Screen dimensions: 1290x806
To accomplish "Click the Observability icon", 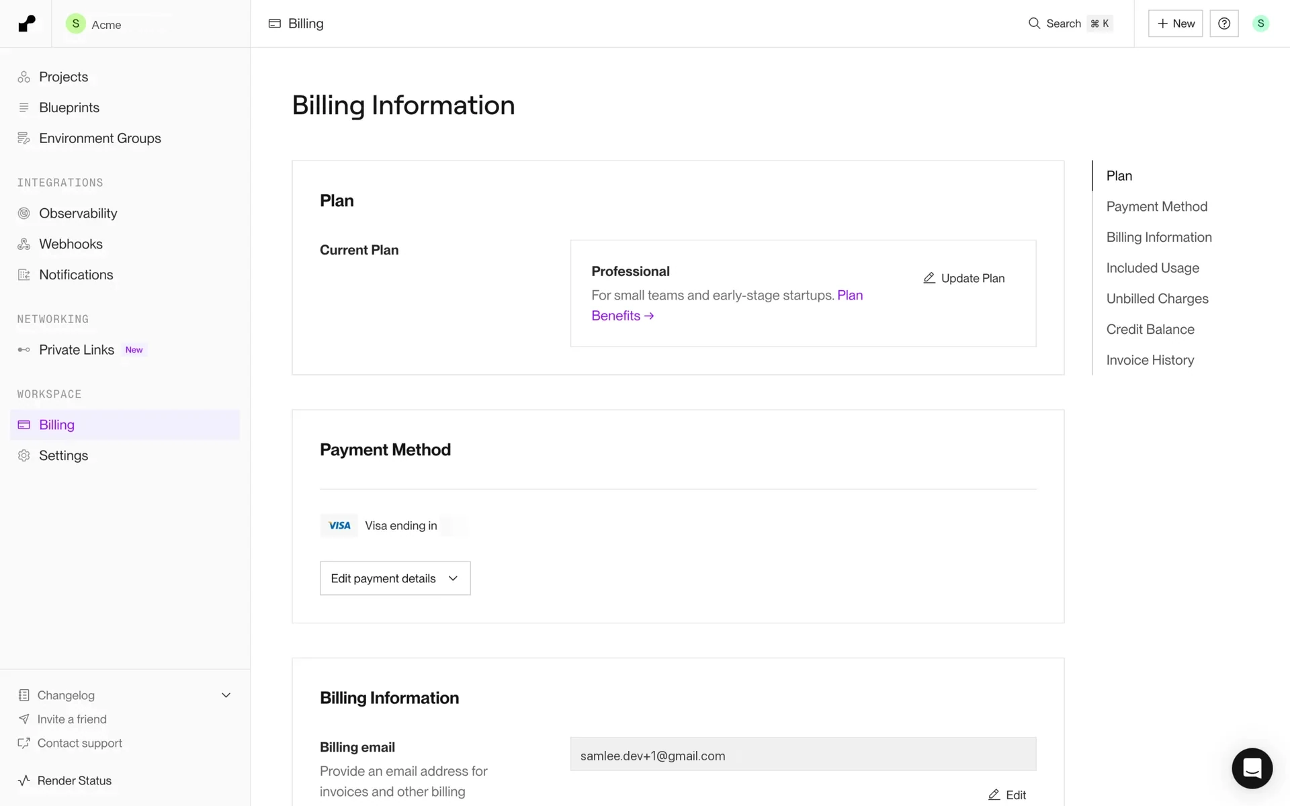I will point(24,214).
